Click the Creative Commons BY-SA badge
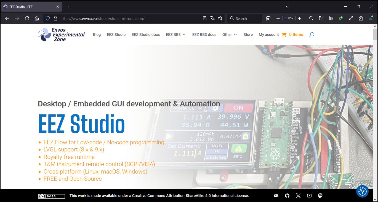Viewport: 378px width, 202px height. [x=52, y=196]
